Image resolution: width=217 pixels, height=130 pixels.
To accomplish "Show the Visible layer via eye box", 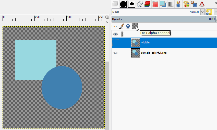I will (x=116, y=42).
